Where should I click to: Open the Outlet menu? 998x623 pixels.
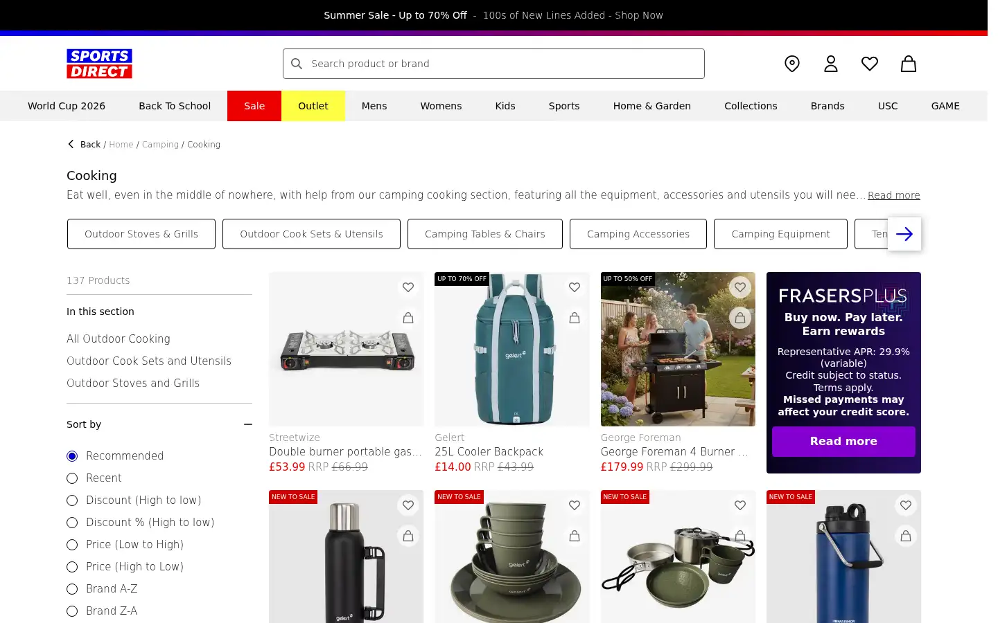pyautogui.click(x=313, y=106)
